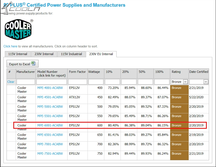Click the 73.20% efficiency value
The width and height of the screenshot is (216, 167).
pos(113,88)
